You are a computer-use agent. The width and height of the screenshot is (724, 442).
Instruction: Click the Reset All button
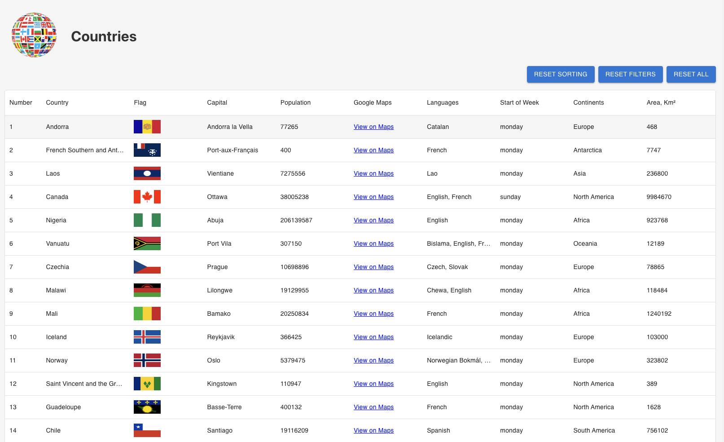[691, 74]
